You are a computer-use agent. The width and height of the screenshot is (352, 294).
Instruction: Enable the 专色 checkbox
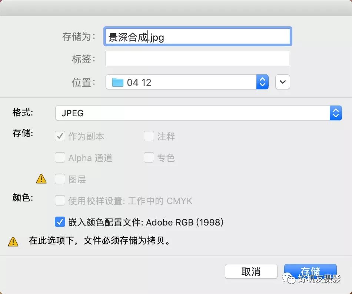click(149, 157)
